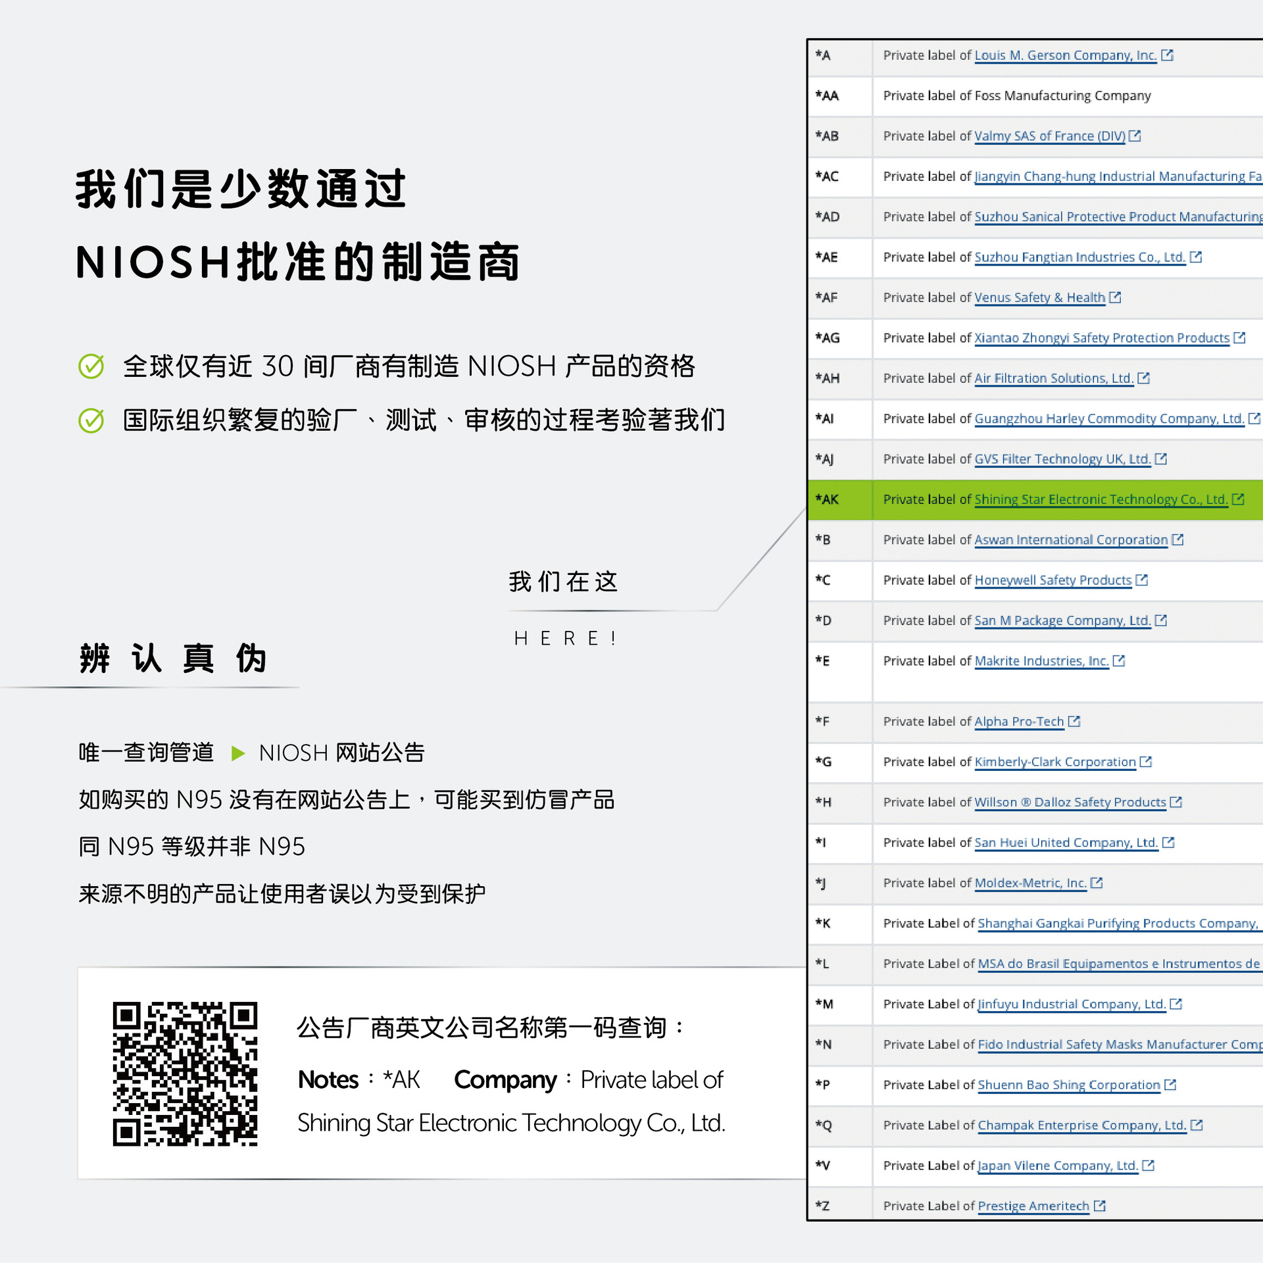This screenshot has width=1263, height=1263.
Task: Click external link icon after Honeywell Safety Products
Action: 1141,580
